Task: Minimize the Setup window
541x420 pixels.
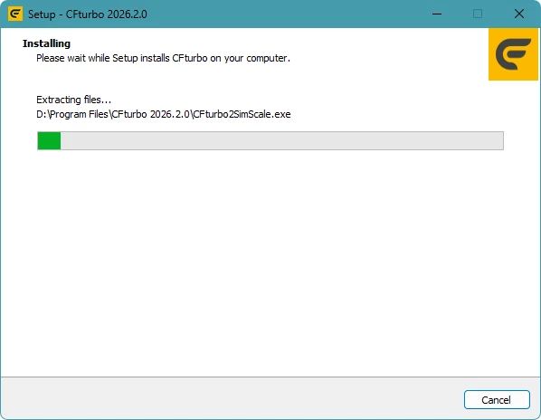Action: (x=437, y=14)
